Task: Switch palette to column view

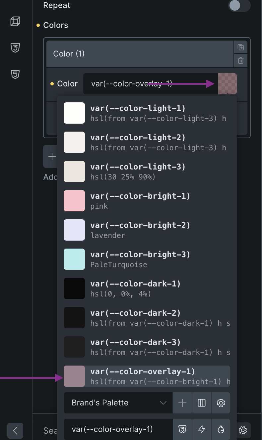Action: coord(202,403)
